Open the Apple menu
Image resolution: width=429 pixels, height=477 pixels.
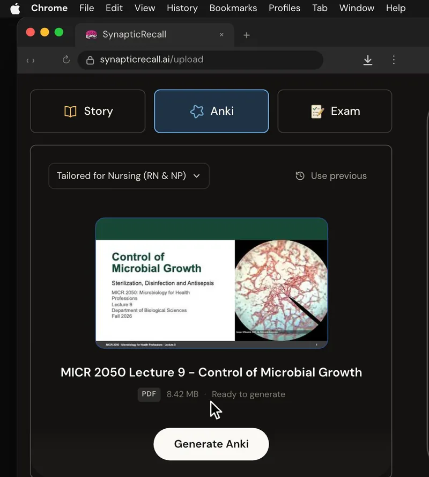[x=15, y=9]
